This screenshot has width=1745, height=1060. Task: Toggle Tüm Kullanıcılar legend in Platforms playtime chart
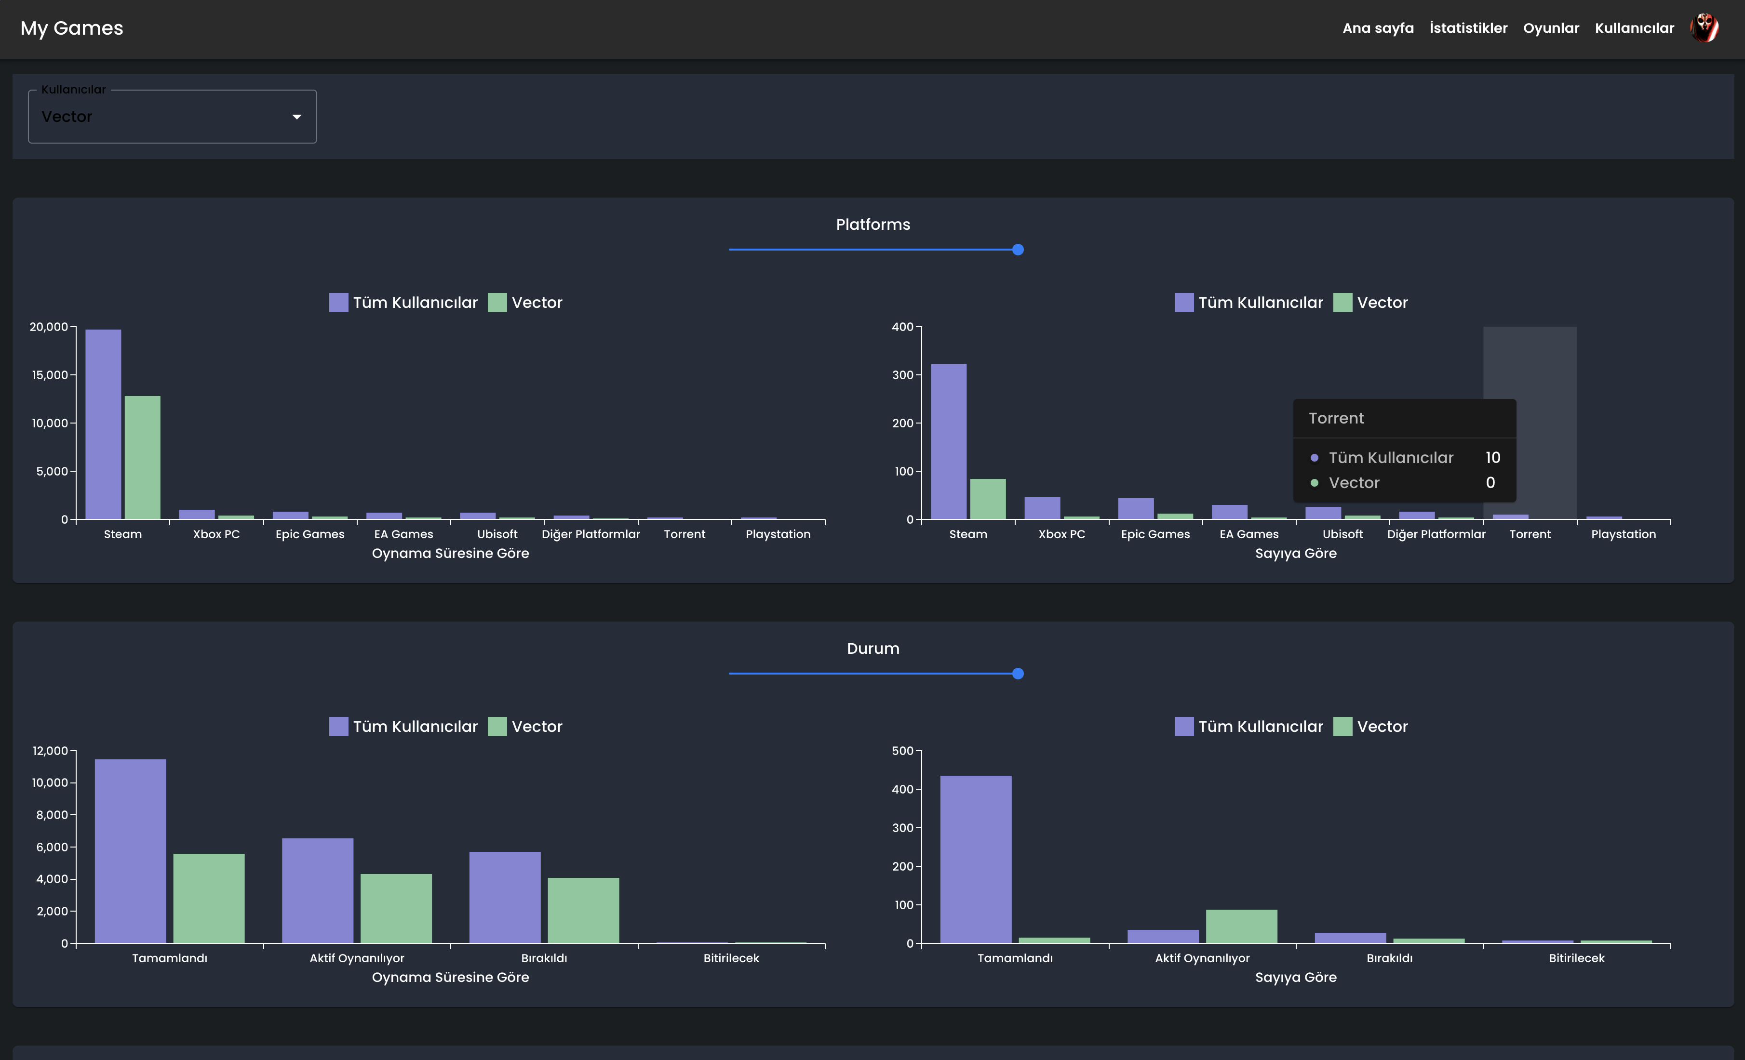[403, 303]
